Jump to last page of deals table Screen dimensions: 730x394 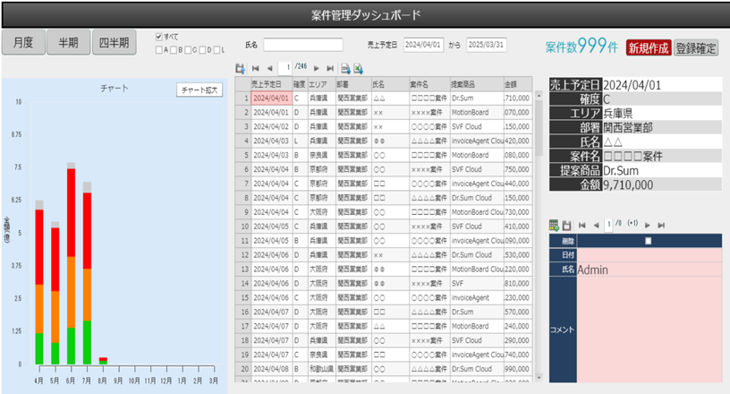330,68
